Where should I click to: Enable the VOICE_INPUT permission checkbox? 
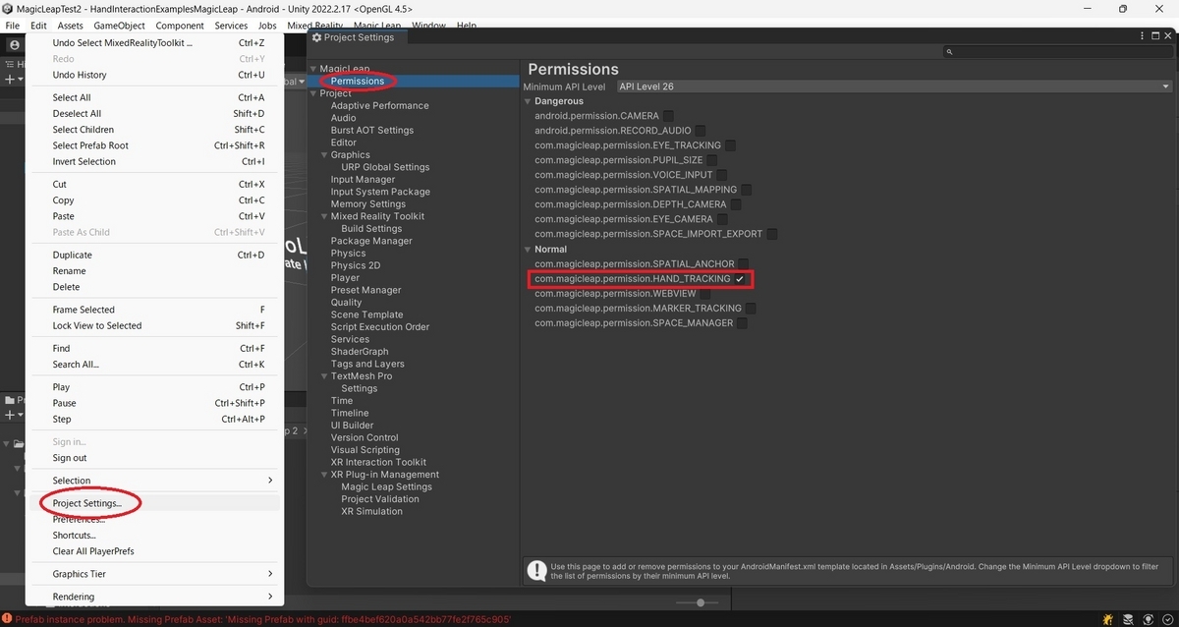[722, 175]
